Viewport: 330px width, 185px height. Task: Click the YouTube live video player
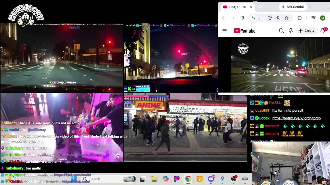pos(280,65)
